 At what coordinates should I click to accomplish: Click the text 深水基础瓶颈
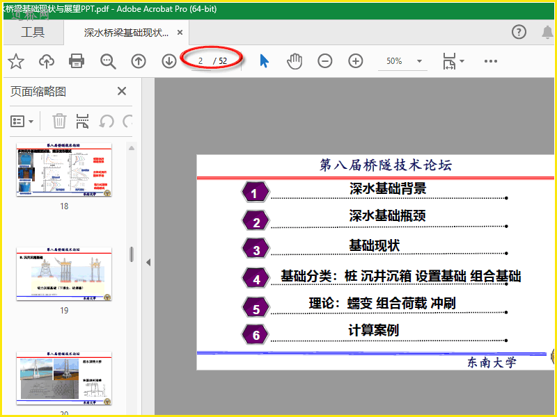pyautogui.click(x=387, y=215)
